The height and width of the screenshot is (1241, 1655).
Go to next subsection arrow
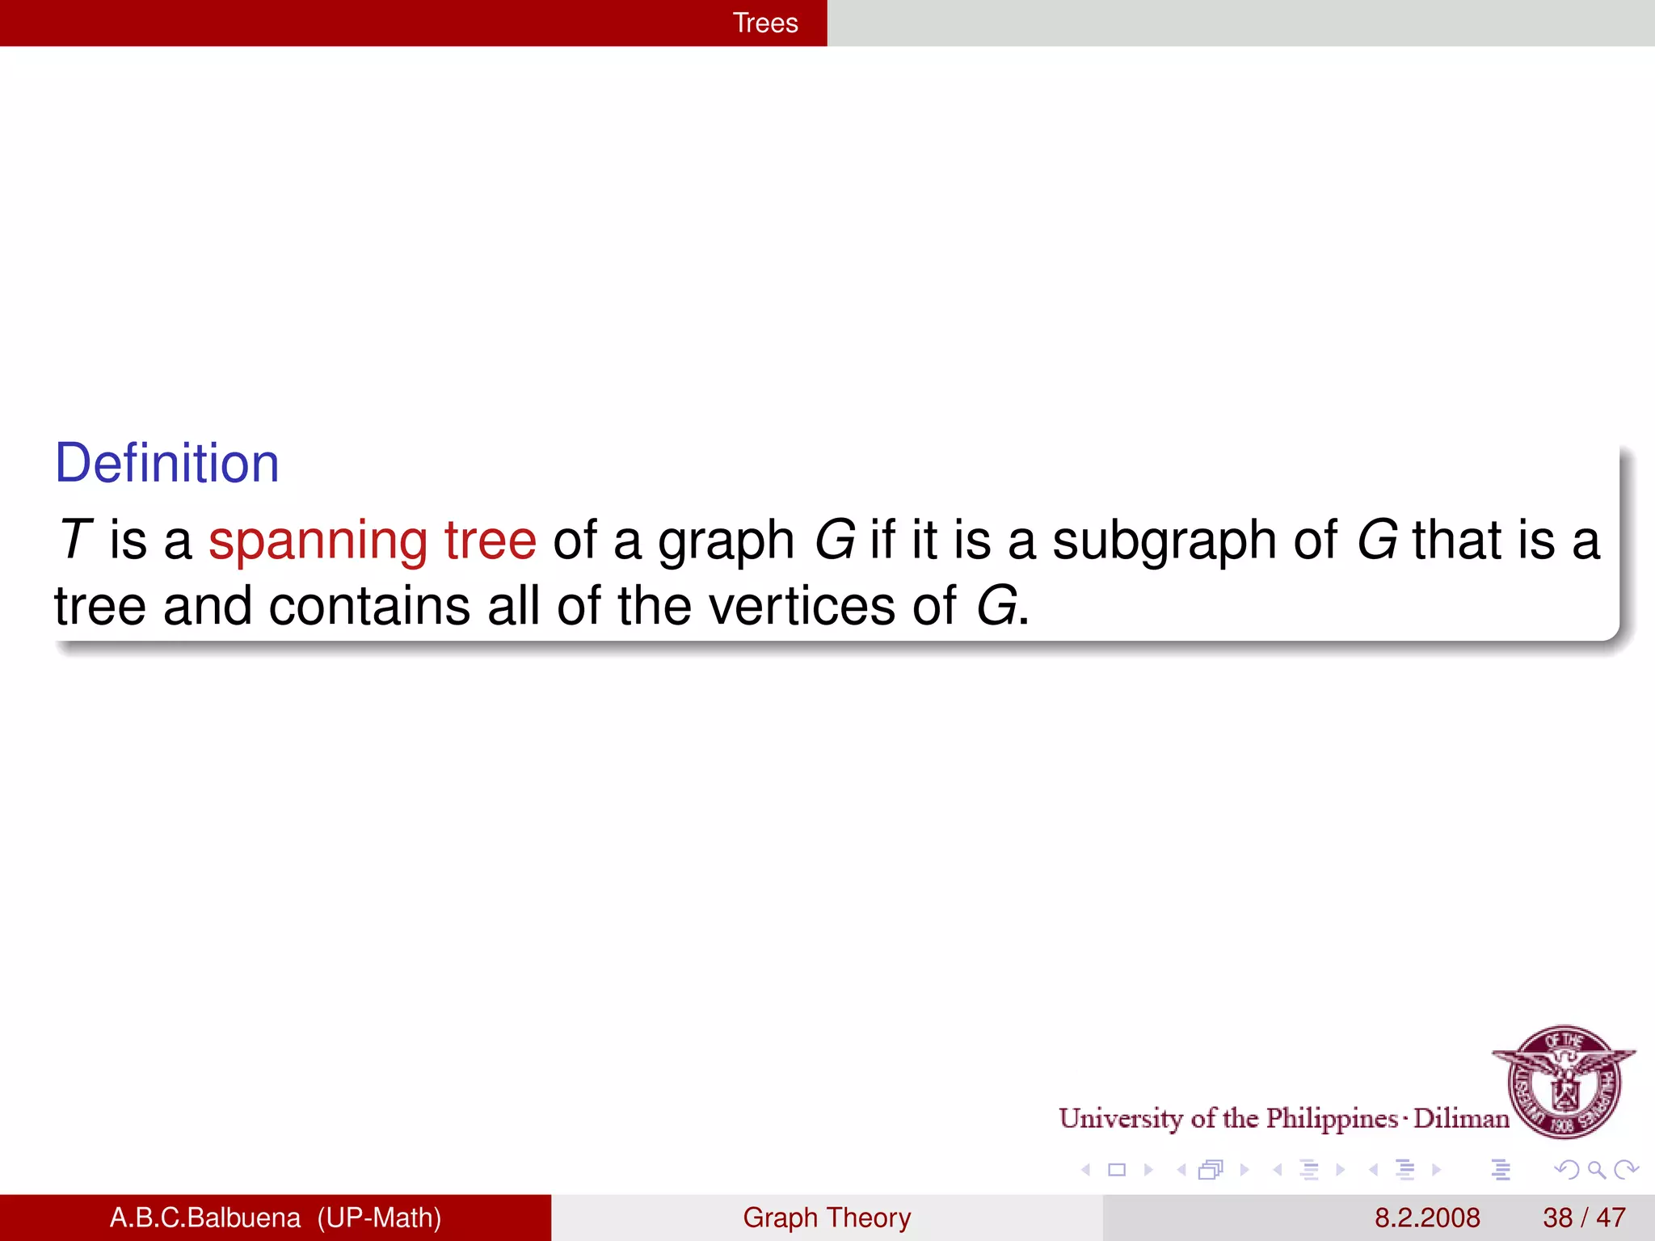click(x=1341, y=1169)
